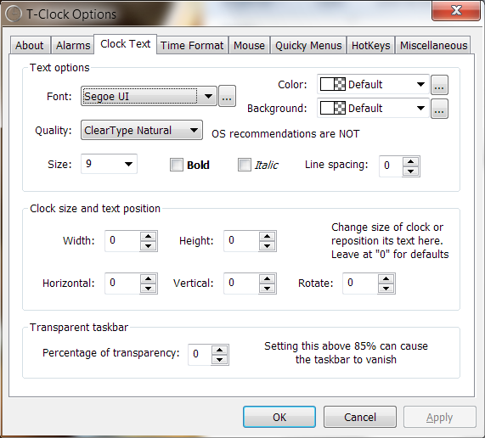Decrease Rotate with down arrow

pyautogui.click(x=386, y=289)
